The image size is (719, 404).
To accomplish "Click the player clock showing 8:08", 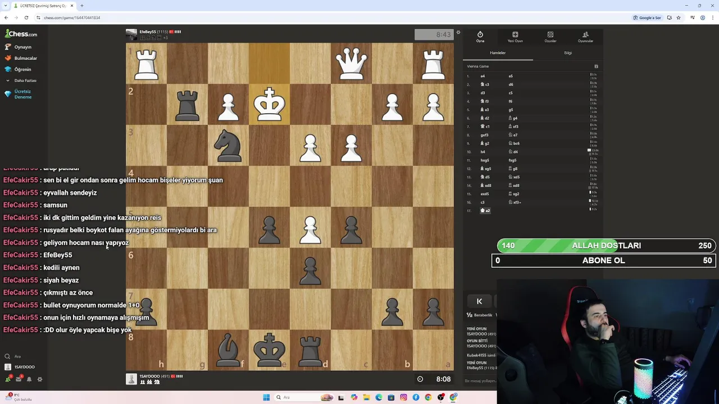I will [x=434, y=379].
